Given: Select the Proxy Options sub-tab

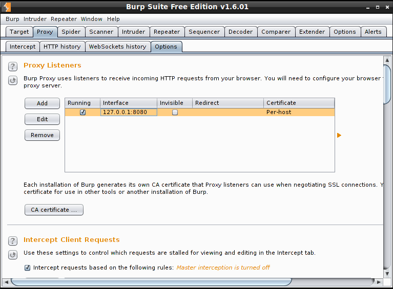Looking at the screenshot, I should point(166,47).
